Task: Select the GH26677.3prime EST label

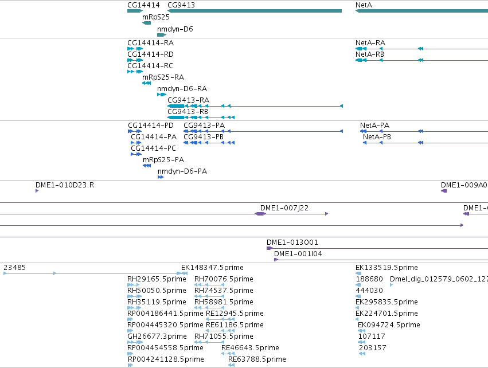Action: point(157,337)
